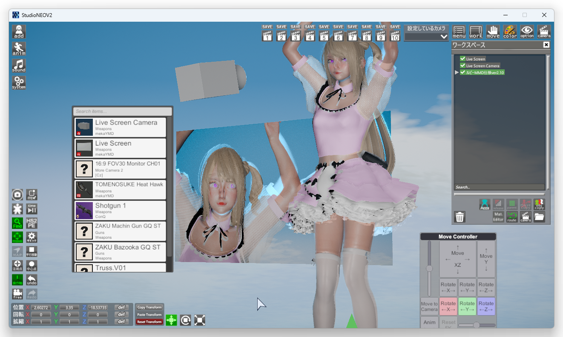The image size is (563, 337).
Task: Click def button for 拡縮 row
Action: coord(121,322)
